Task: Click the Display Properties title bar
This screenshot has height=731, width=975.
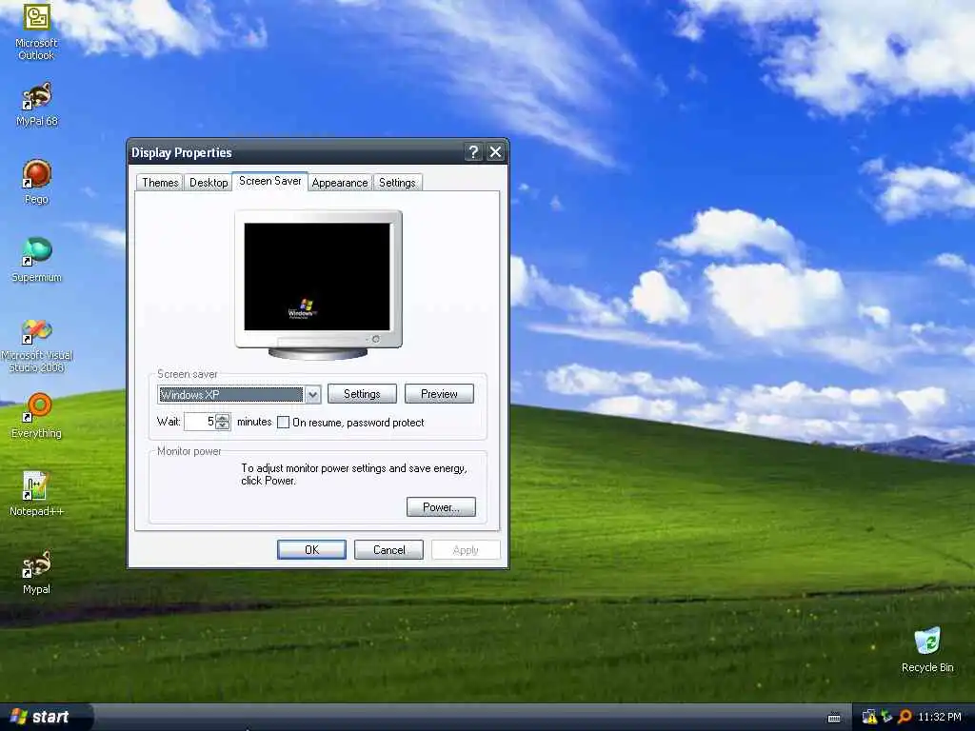Action: (295, 152)
